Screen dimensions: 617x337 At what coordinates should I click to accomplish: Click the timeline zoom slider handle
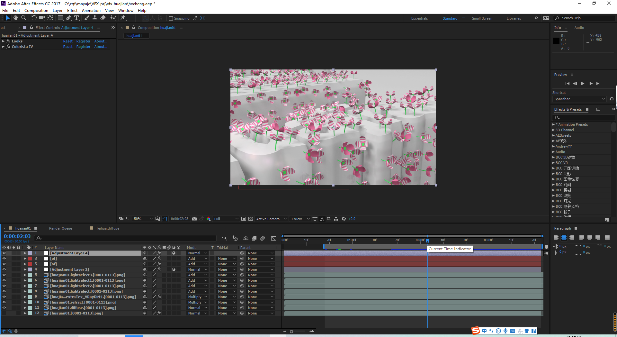pos(291,331)
